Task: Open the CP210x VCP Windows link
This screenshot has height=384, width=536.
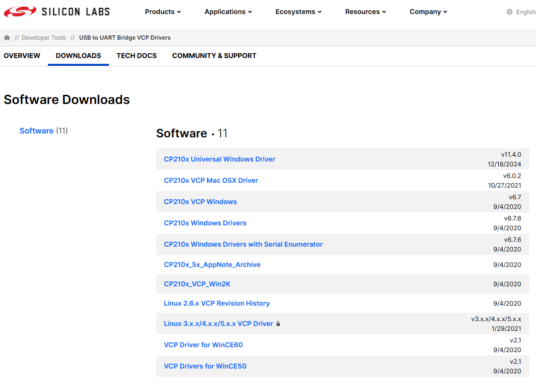Action: tap(200, 202)
